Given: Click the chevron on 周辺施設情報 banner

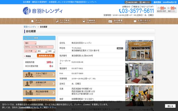Looking at the screenshot, I should 53,93.
